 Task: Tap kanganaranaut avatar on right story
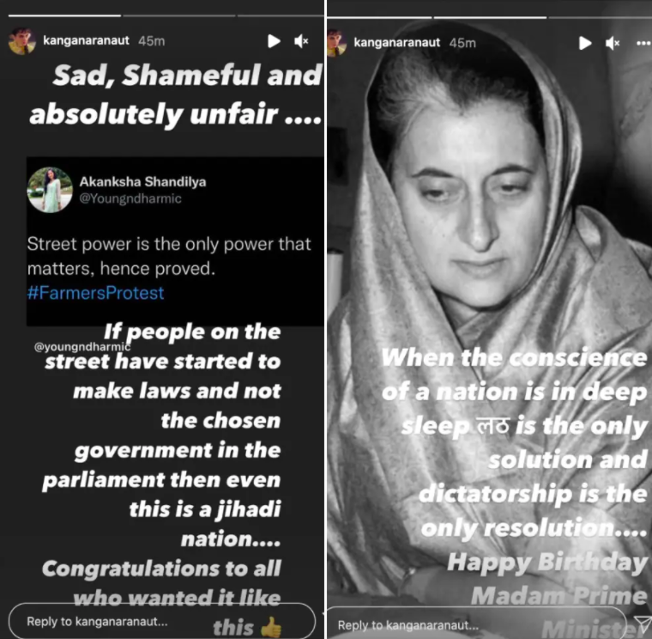(x=336, y=43)
